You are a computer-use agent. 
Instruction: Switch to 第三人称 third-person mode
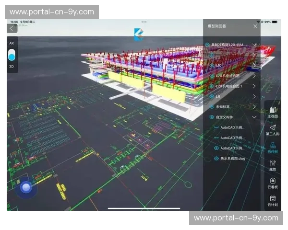coord(272,129)
